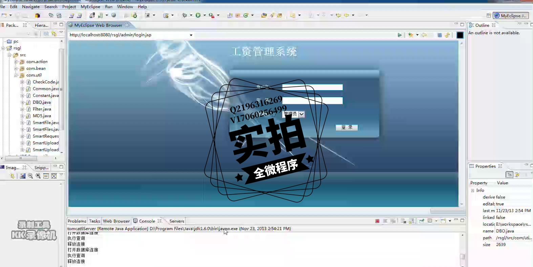Click the Go green arrow in browser bar
This screenshot has width=533, height=267.
point(400,35)
